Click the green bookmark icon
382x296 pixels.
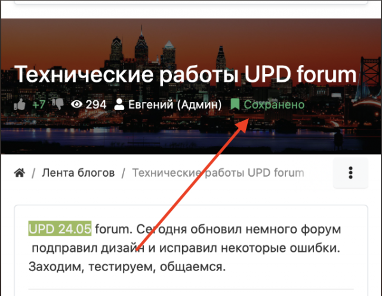pos(235,104)
